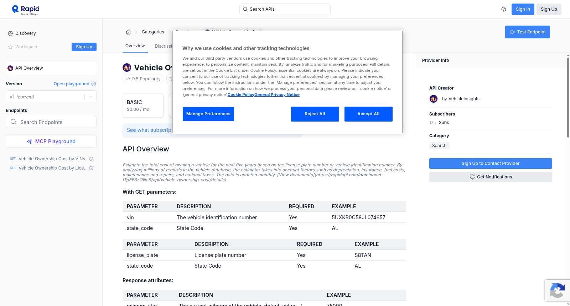Click the 175 Subs subscriber count
570x306 pixels.
point(439,123)
